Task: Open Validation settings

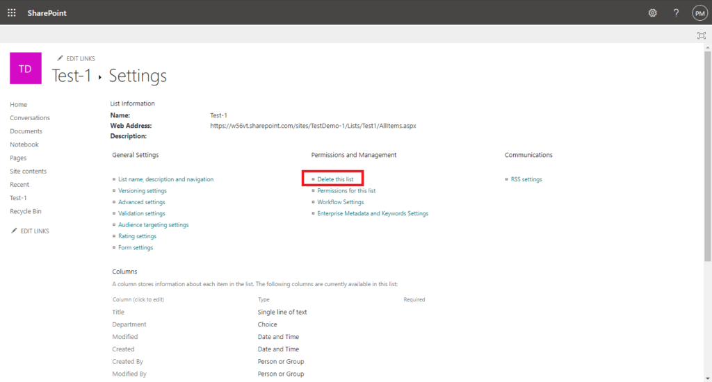Action: coord(142,213)
